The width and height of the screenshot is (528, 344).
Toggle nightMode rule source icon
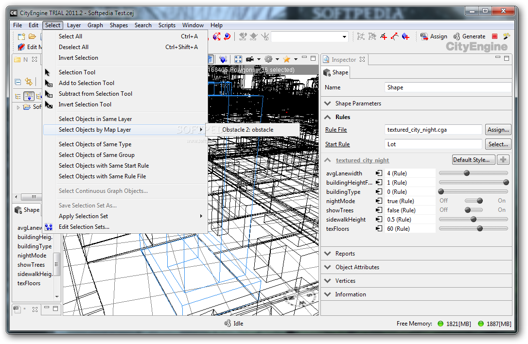(x=379, y=201)
